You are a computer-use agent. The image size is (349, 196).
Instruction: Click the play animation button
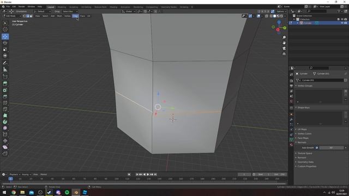(148, 174)
